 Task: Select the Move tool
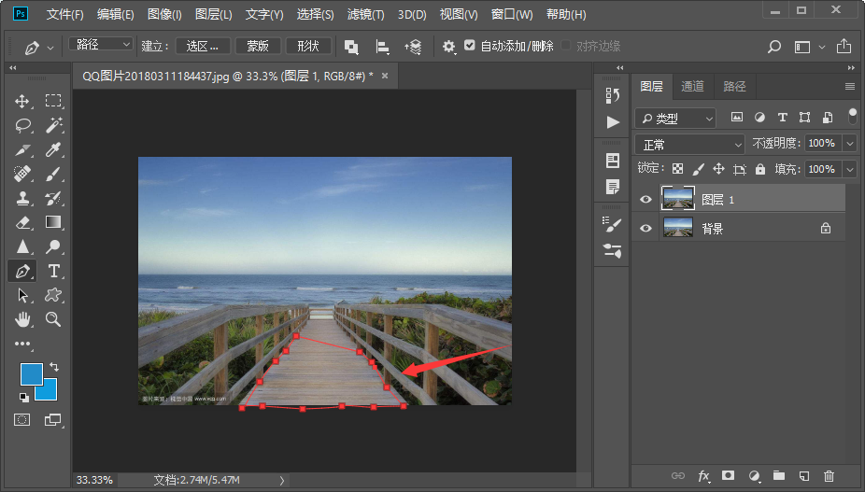(x=22, y=101)
